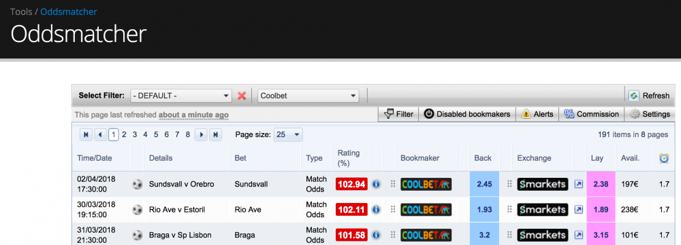
Task: Sort by Back column header
Action: click(x=483, y=158)
